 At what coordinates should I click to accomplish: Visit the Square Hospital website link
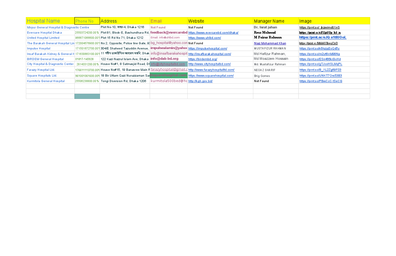(x=211, y=75)
